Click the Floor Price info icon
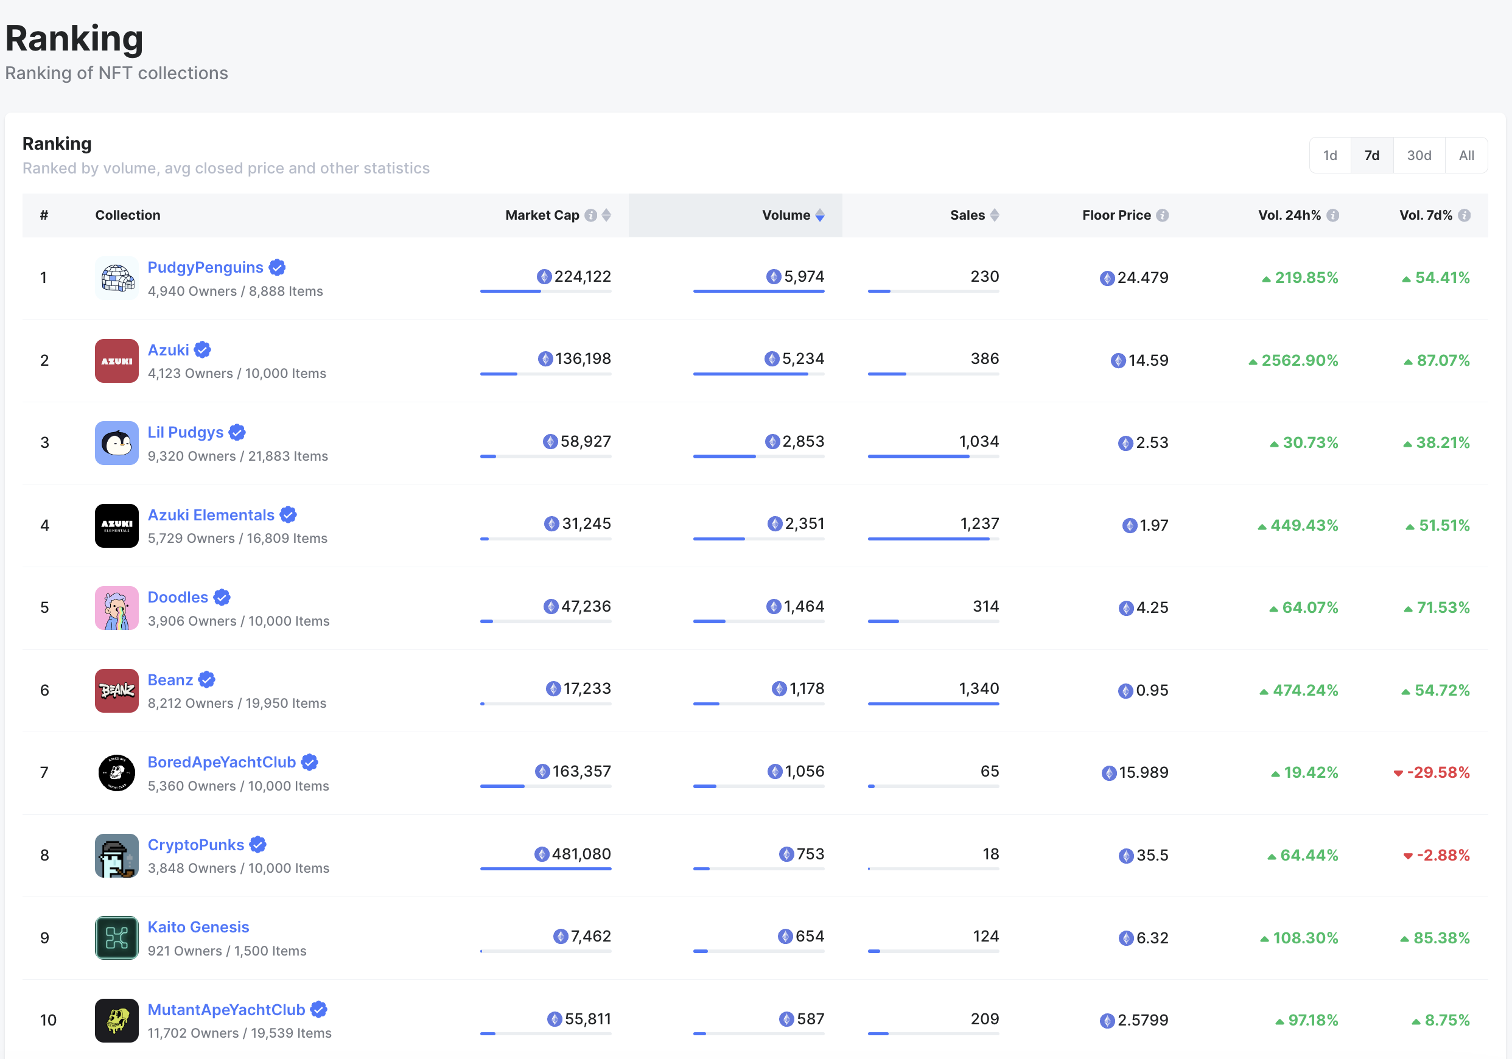This screenshot has height=1059, width=1512. pyautogui.click(x=1163, y=215)
